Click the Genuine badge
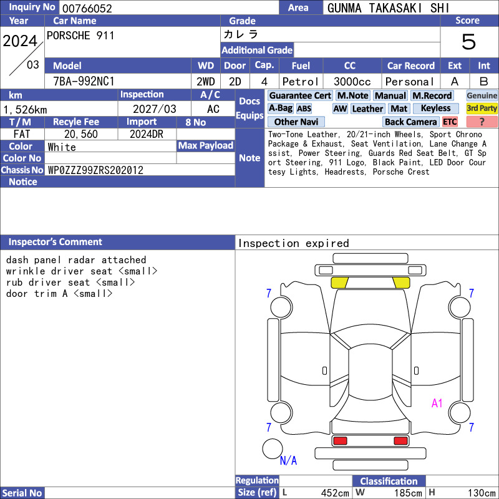The width and height of the screenshot is (499, 499). point(482,95)
